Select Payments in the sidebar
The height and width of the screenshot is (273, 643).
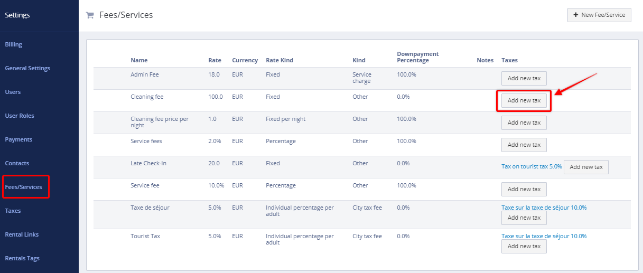tap(18, 139)
